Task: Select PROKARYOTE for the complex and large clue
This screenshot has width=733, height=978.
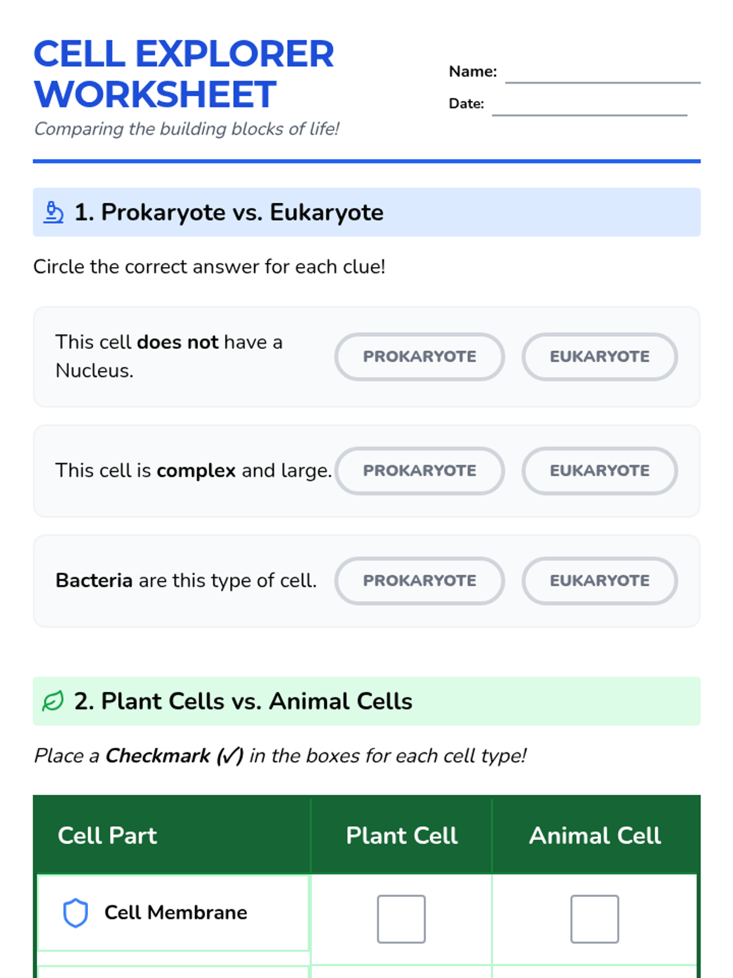Action: click(420, 471)
